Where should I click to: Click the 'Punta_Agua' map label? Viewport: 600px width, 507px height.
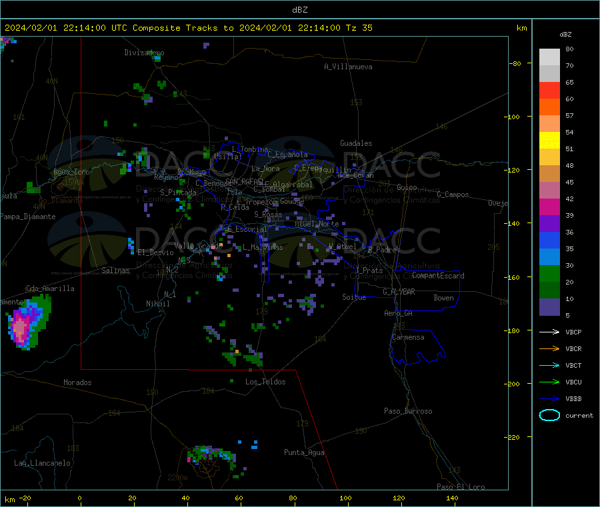304,452
